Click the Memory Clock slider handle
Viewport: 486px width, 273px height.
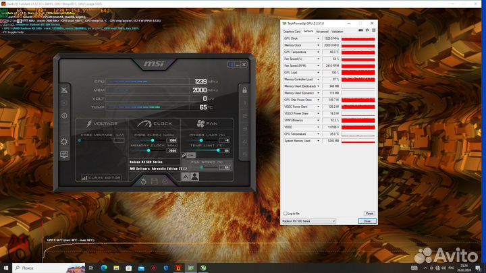click(x=148, y=150)
